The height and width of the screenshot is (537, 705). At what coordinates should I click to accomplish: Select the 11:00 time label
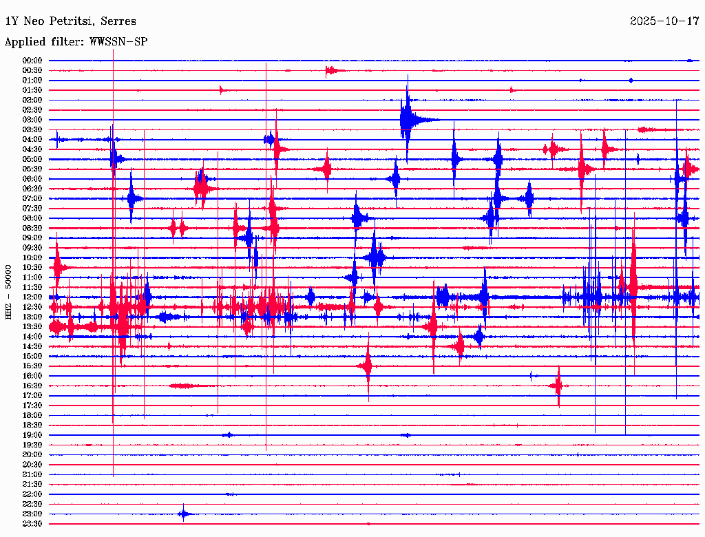pyautogui.click(x=32, y=277)
